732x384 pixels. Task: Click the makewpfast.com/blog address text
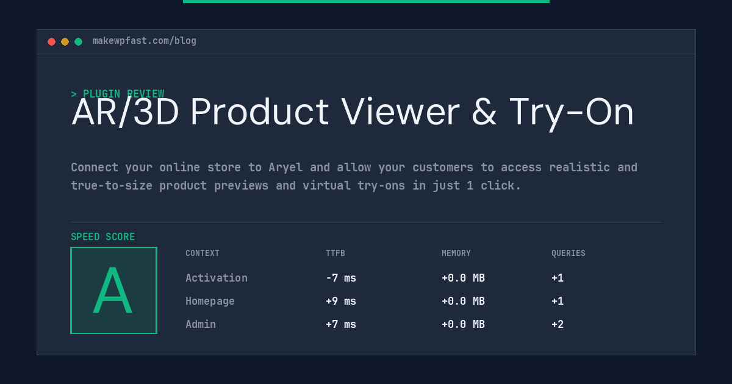[x=145, y=41]
